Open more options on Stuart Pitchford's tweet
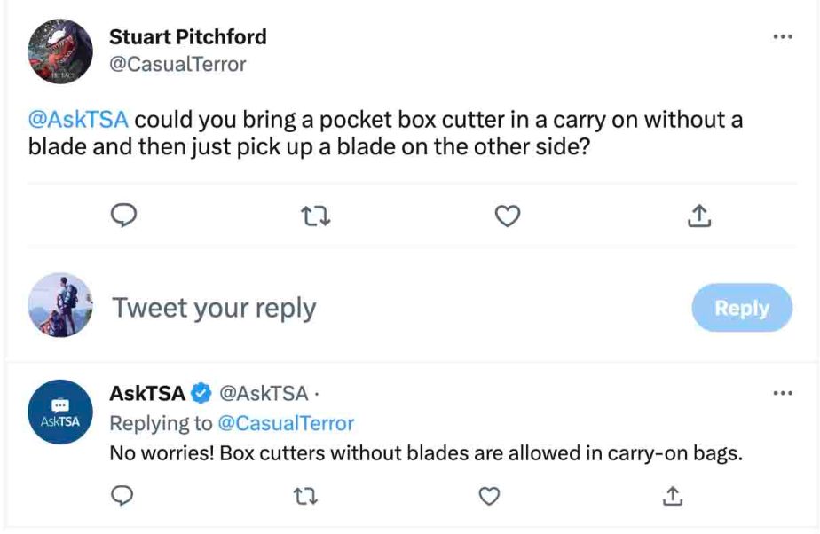The image size is (820, 534). click(783, 36)
